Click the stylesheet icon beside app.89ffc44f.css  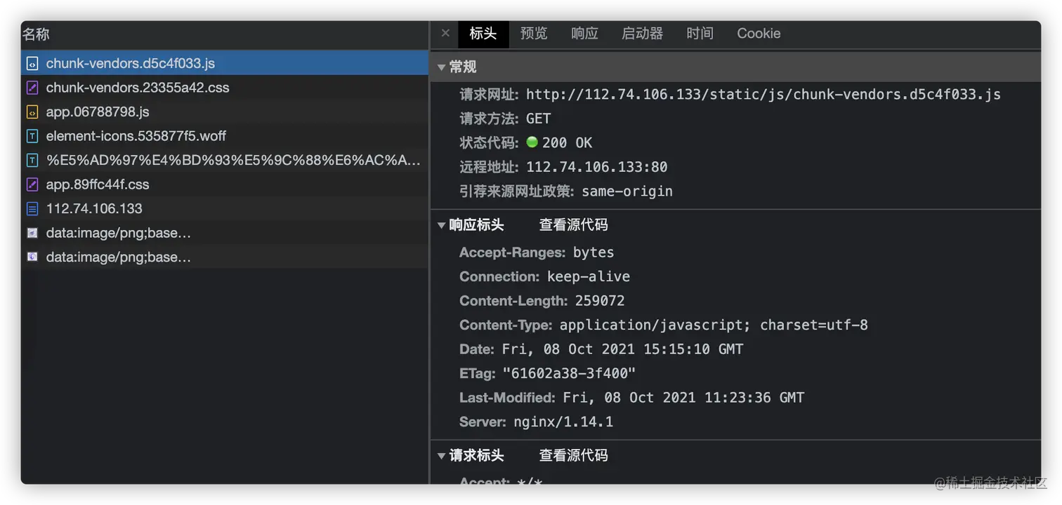click(x=32, y=184)
